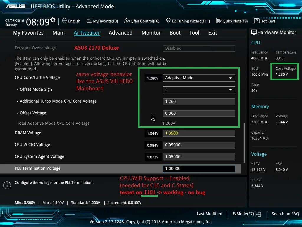302x227 pixels.
Task: Select the CPU VCCIO Voltage label
Action: 32,145
